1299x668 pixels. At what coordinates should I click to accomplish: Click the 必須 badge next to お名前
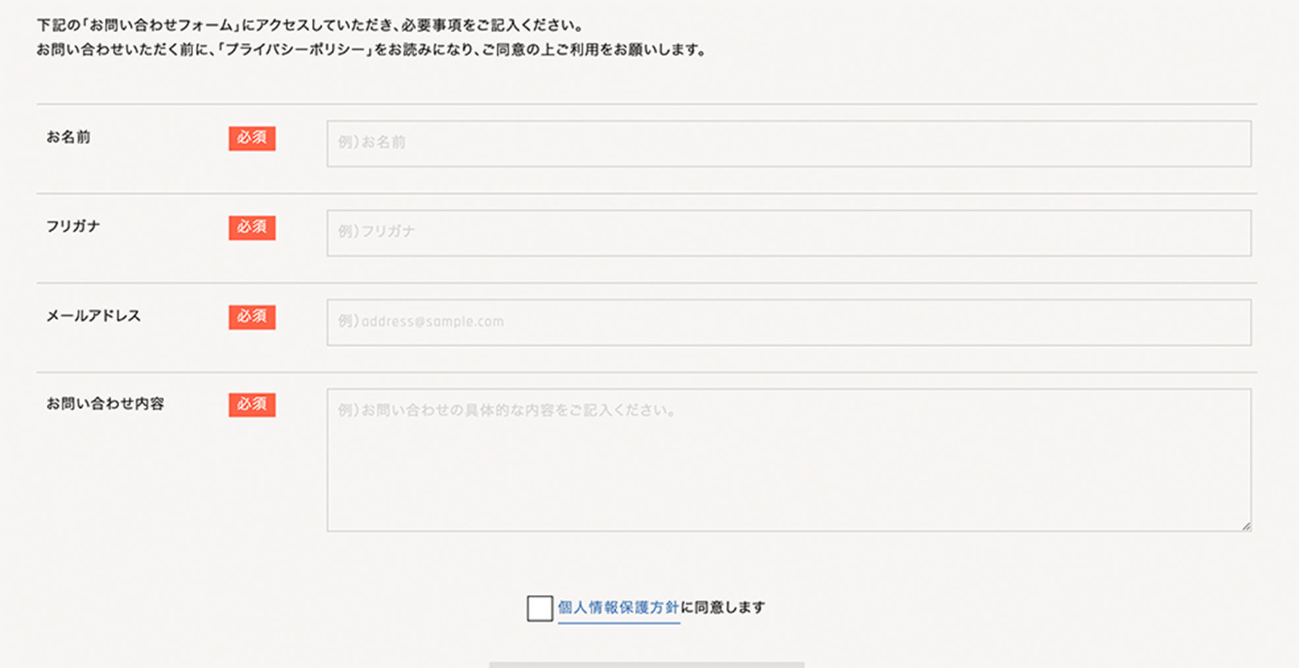pyautogui.click(x=251, y=138)
